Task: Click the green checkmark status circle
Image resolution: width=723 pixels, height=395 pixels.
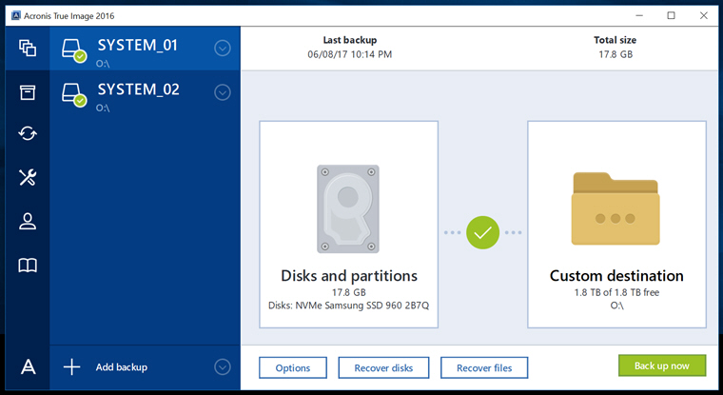Action: (482, 232)
